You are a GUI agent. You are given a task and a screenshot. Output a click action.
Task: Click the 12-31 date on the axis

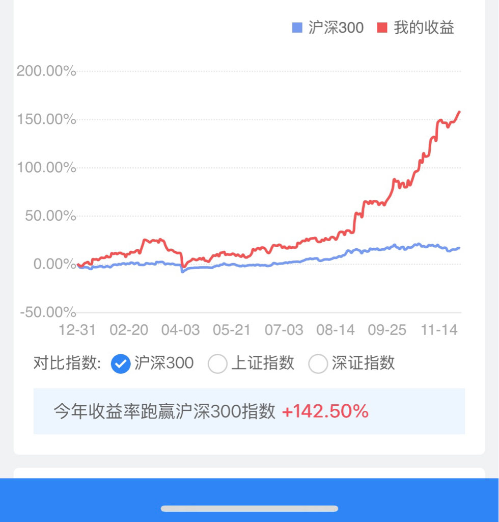pyautogui.click(x=77, y=330)
